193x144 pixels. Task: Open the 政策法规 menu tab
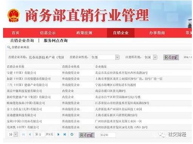pyautogui.click(x=84, y=33)
